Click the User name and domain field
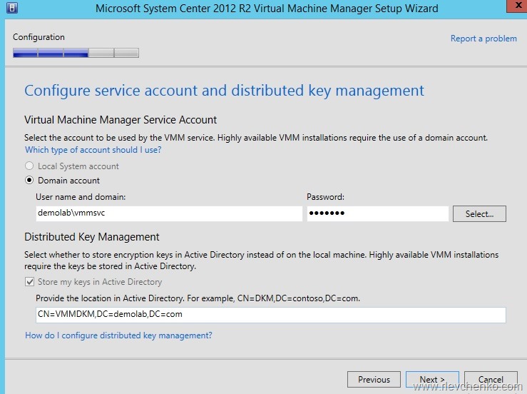Screen dimensions: 527x394 click(x=168, y=213)
